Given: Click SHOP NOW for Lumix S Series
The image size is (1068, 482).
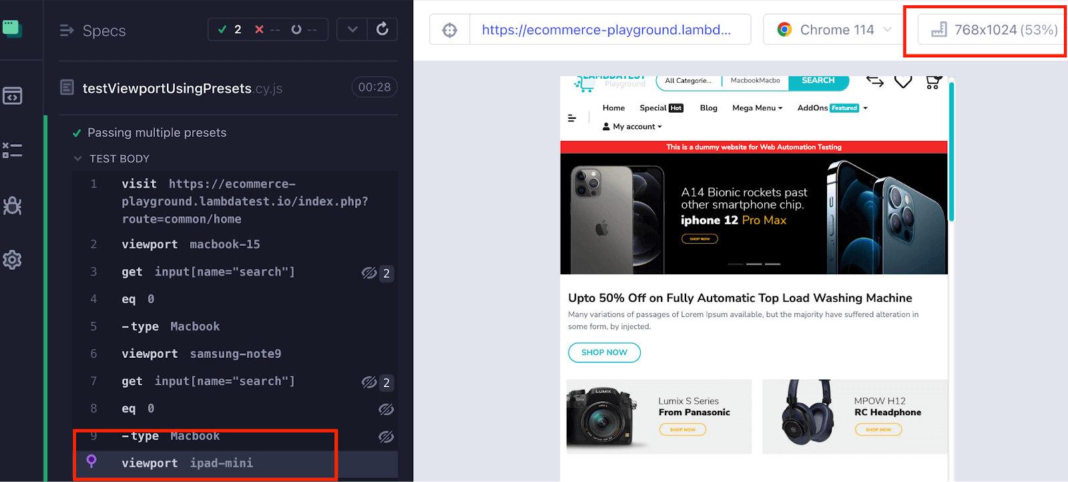Looking at the screenshot, I should pos(682,429).
